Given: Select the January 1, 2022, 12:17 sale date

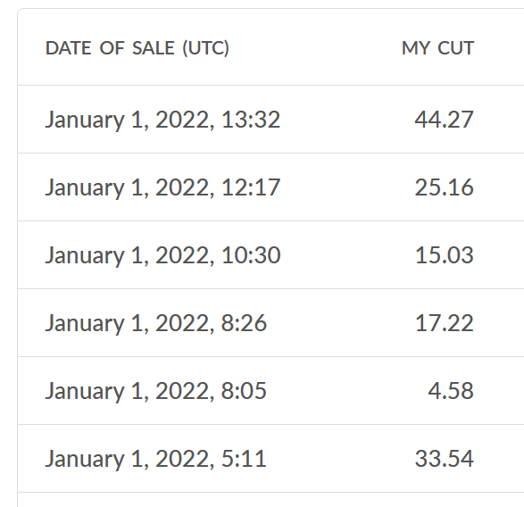Looking at the screenshot, I should [162, 187].
